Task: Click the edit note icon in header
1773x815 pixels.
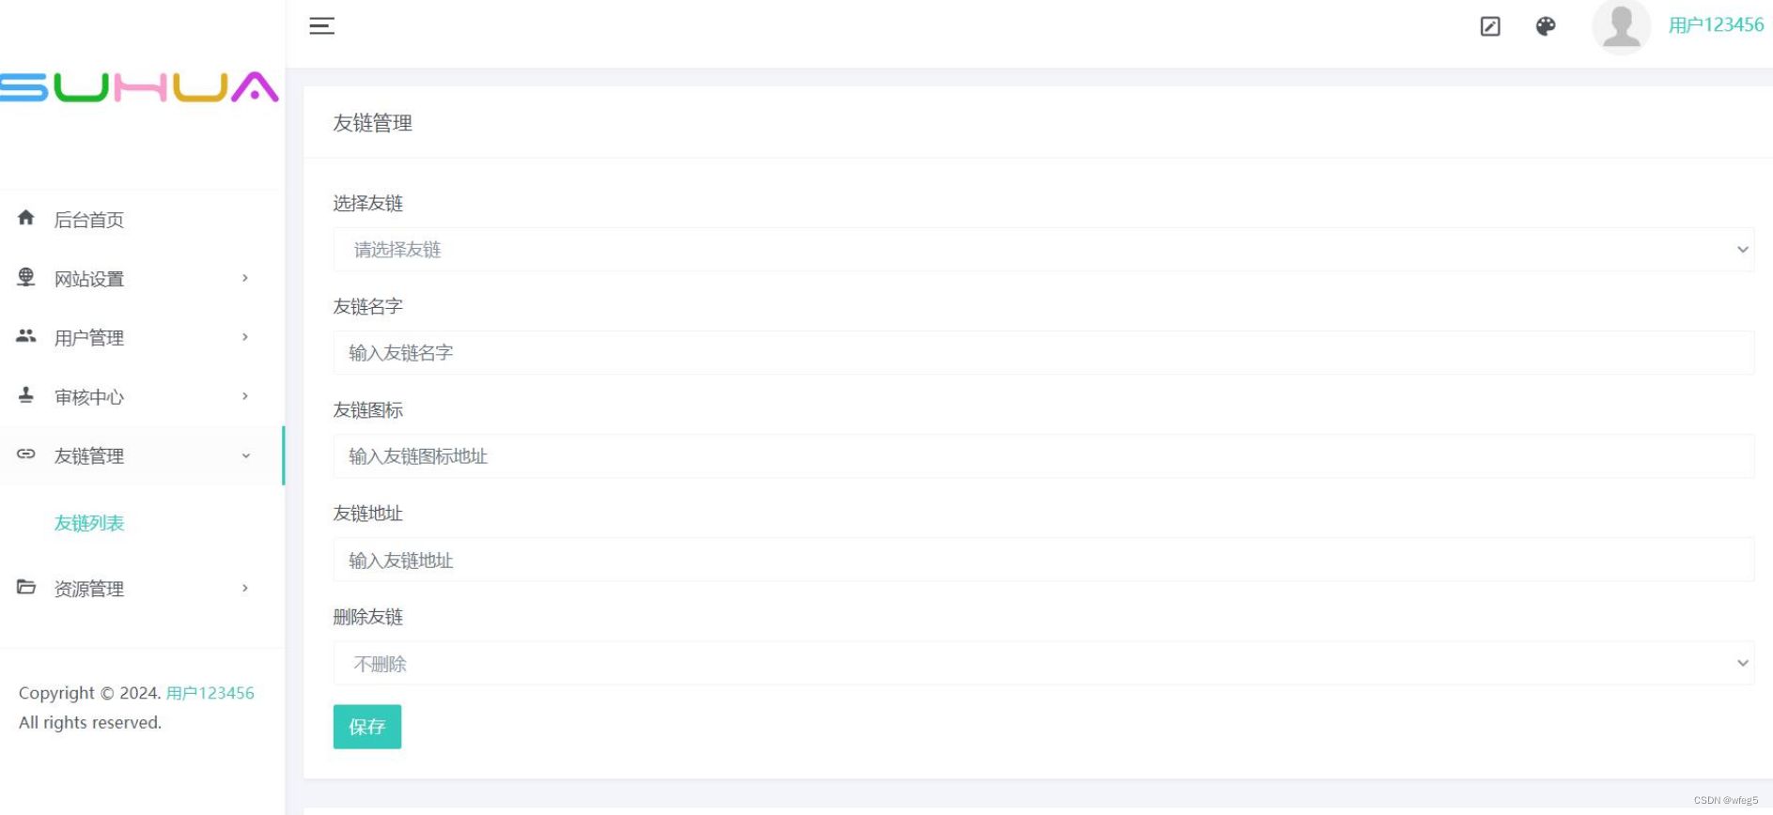Action: 1490,26
